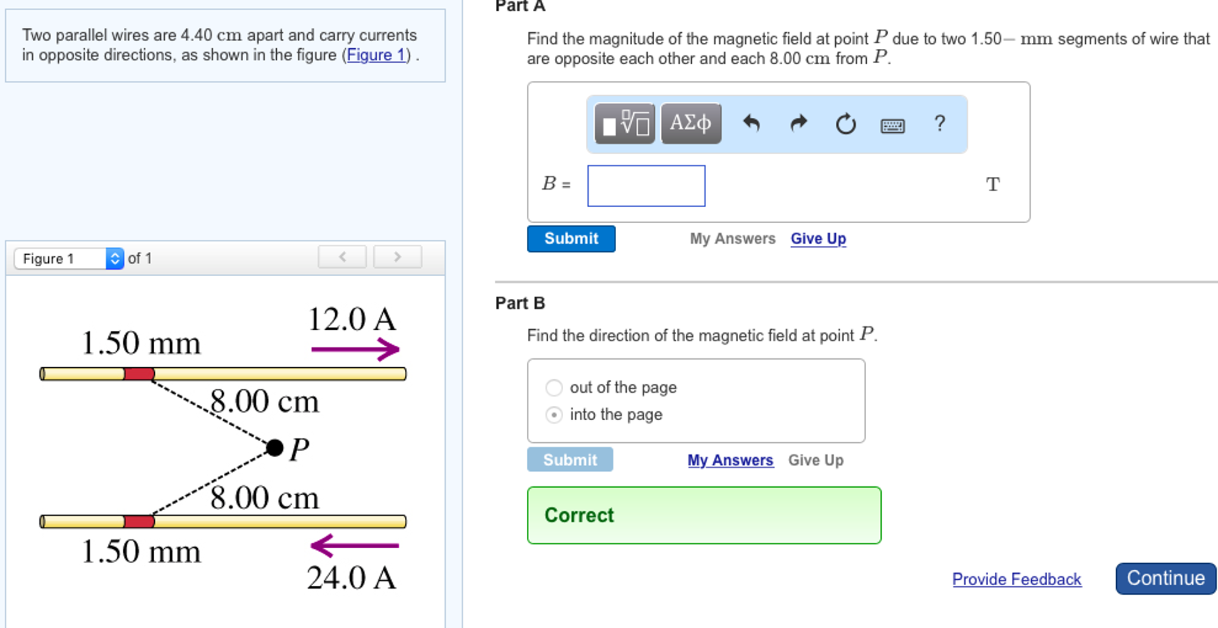Open the Greek symbols palette
Viewport: 1218px width, 628px height.
click(691, 123)
